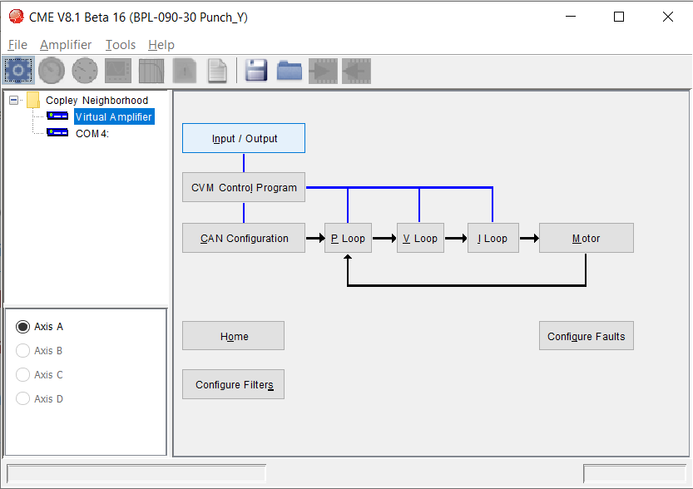Click the Basic Setup gear icon
693x489 pixels.
(18, 71)
